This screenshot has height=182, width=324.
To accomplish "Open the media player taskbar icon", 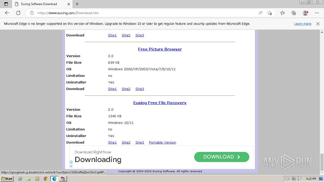I will click(37, 179).
